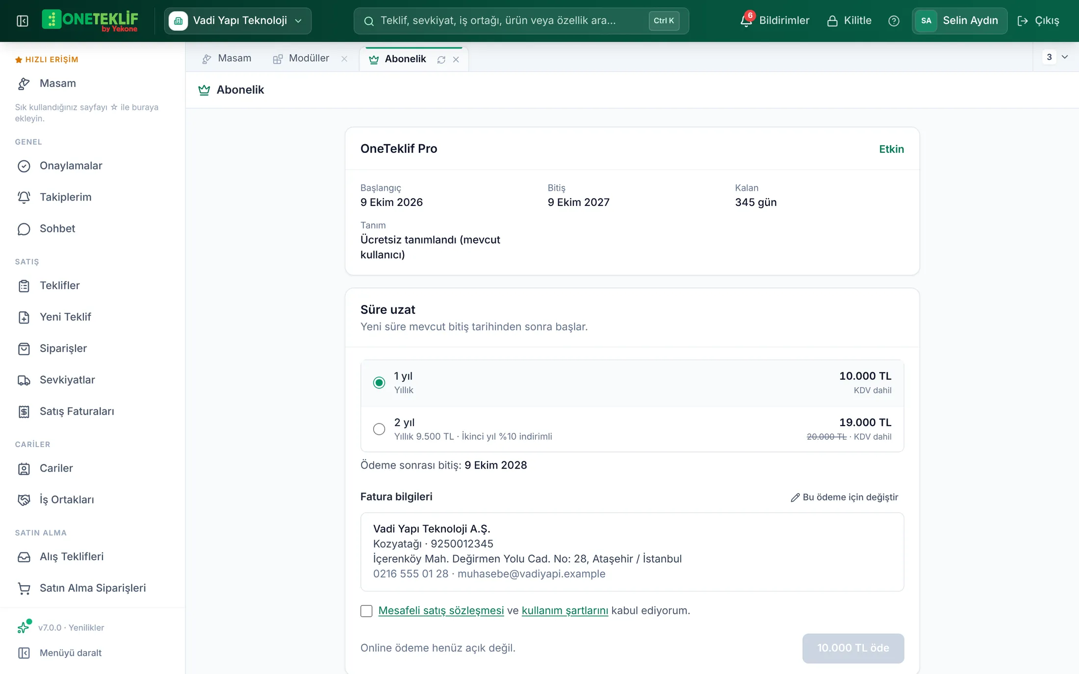Open Alış Teklifleri in sidebar
1079x674 pixels.
coord(93,556)
